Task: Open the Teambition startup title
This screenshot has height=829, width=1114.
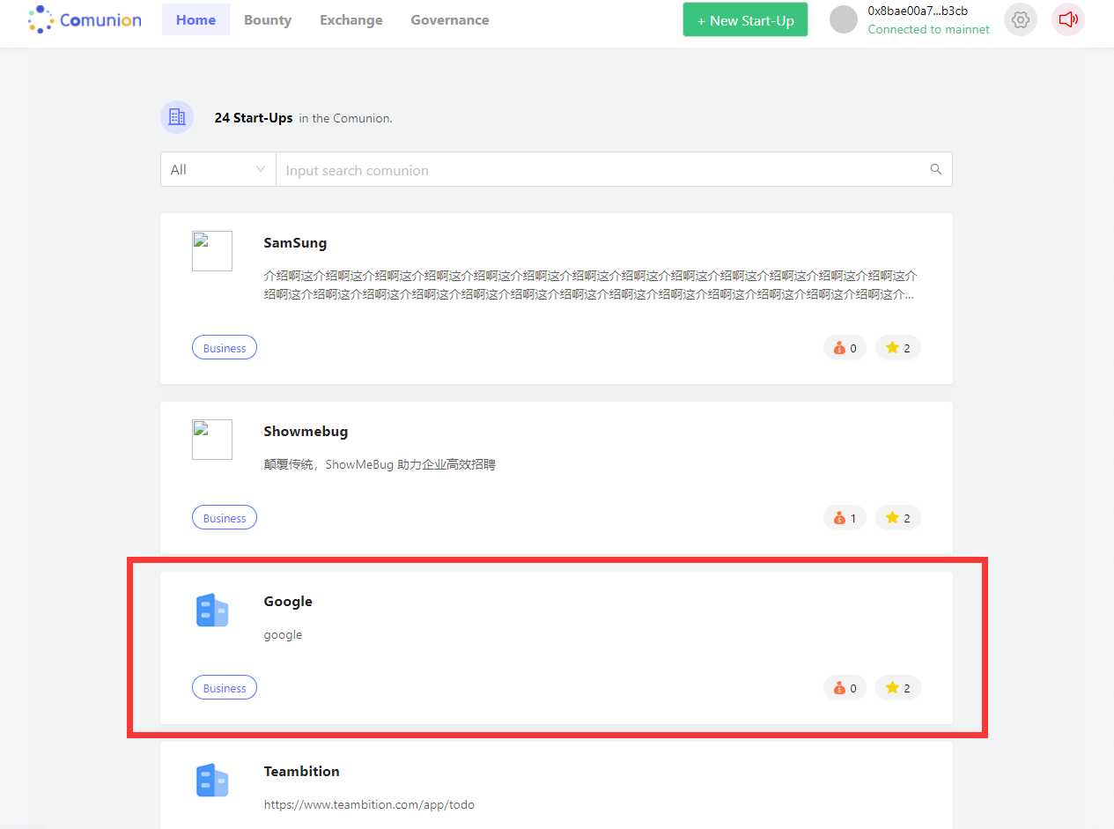Action: (301, 772)
